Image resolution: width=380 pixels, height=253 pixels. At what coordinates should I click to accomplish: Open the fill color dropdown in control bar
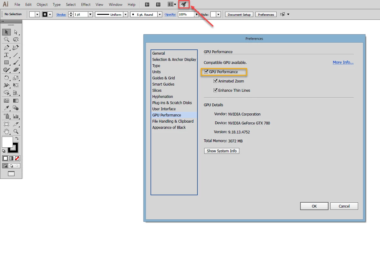click(38, 15)
